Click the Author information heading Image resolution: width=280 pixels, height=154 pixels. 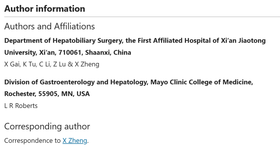45,9
